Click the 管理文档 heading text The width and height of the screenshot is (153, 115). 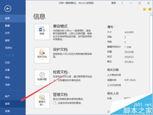tap(60, 95)
